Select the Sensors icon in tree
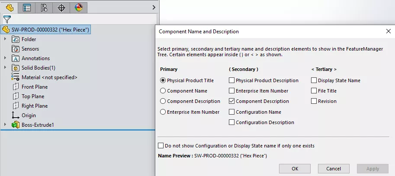395x176 pixels. pos(16,49)
